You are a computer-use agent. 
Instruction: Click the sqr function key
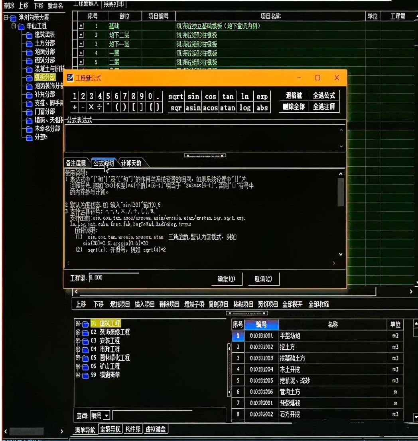click(176, 107)
